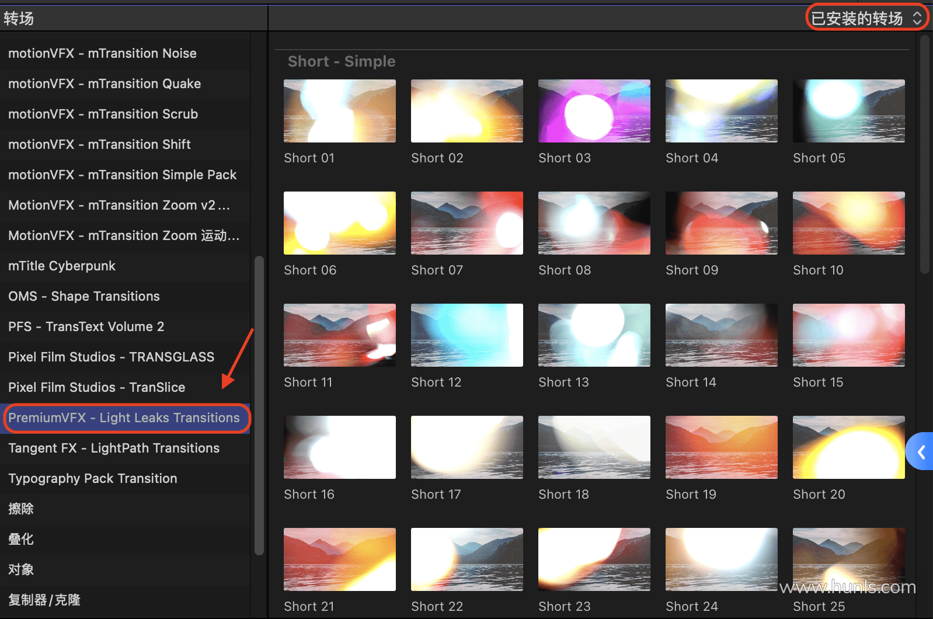Select the Short 01 transition thumbnail
Screen dimensions: 933x619
(x=340, y=111)
